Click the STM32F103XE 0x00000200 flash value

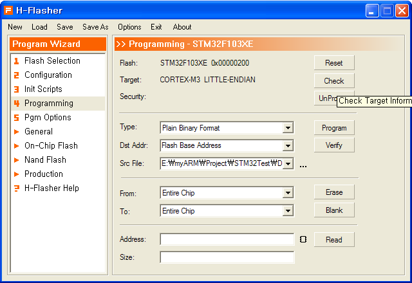pyautogui.click(x=205, y=63)
